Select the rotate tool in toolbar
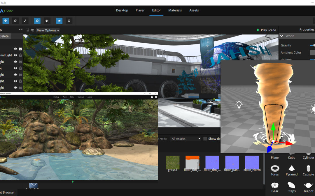Viewport: 315px width, 196px height. pyautogui.click(x=15, y=21)
